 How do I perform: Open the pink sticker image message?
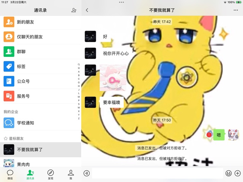tap(113, 78)
